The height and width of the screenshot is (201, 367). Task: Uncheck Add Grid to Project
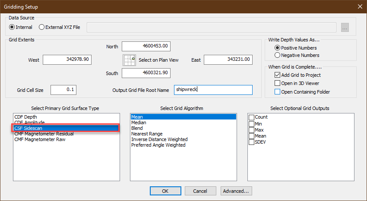tap(277, 75)
